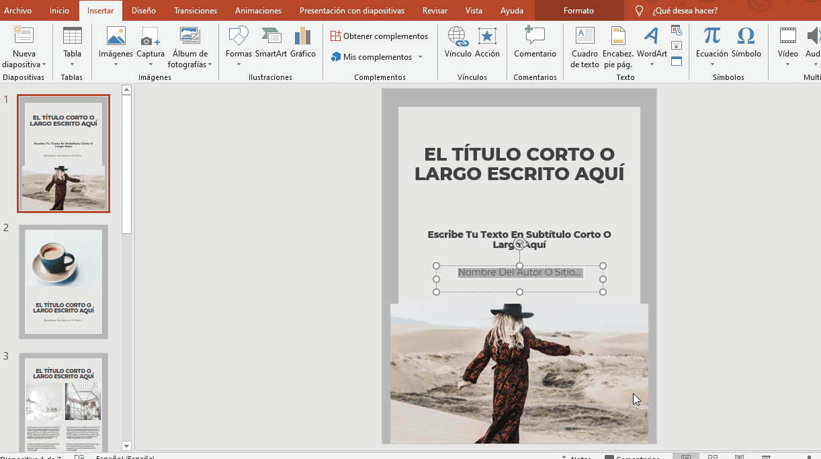The image size is (821, 459).
Task: Click the Imágenes picture icon
Action: point(116,36)
